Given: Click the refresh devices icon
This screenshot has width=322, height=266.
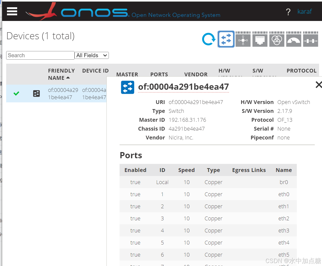Looking at the screenshot, I should [209, 39].
